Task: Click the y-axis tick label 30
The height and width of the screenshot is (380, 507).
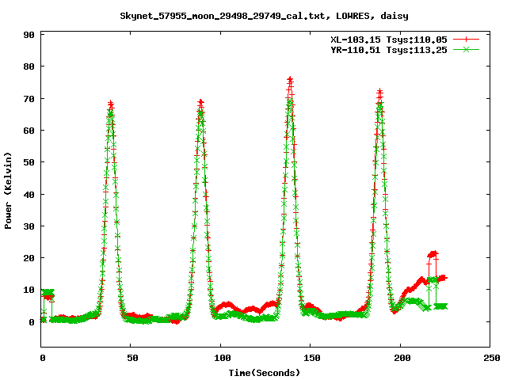Action: coord(29,226)
